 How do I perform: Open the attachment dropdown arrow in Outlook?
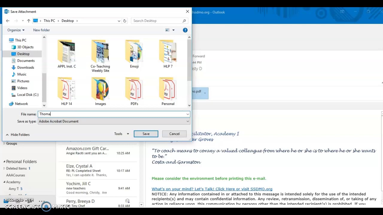click(205, 93)
